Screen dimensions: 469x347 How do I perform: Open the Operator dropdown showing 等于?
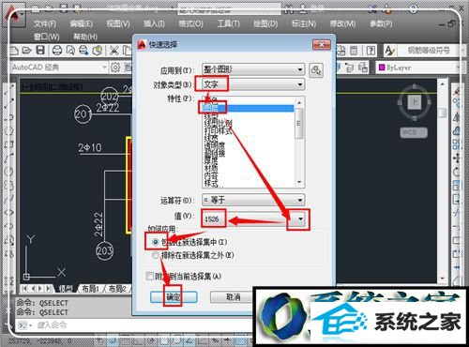(253, 200)
